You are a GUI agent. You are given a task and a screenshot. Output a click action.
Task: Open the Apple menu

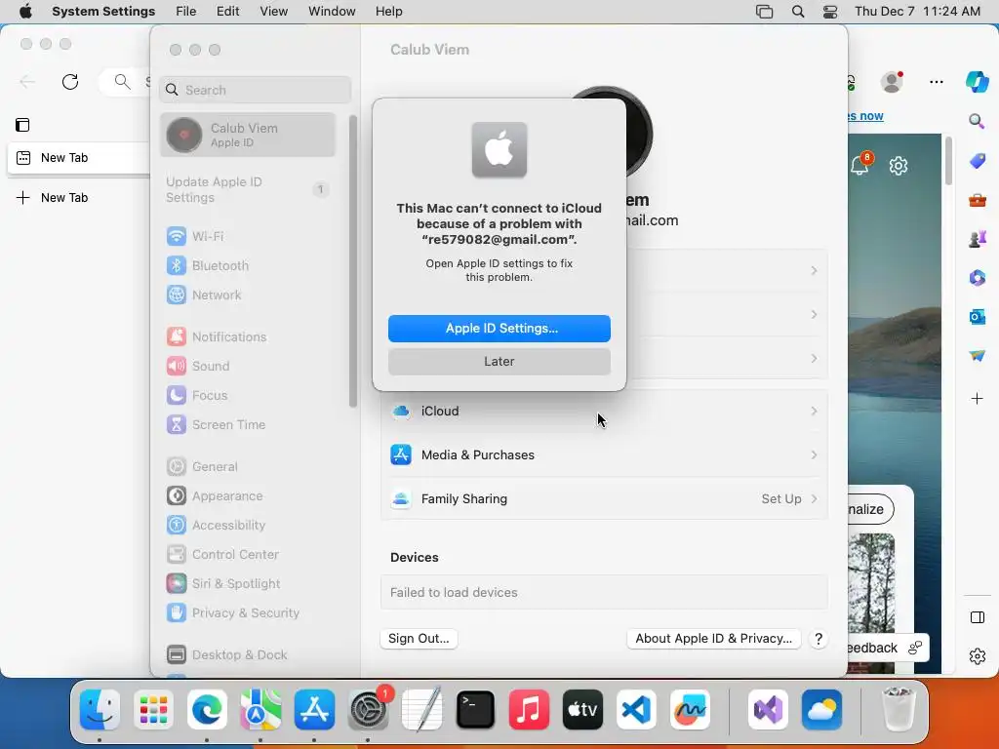(25, 12)
